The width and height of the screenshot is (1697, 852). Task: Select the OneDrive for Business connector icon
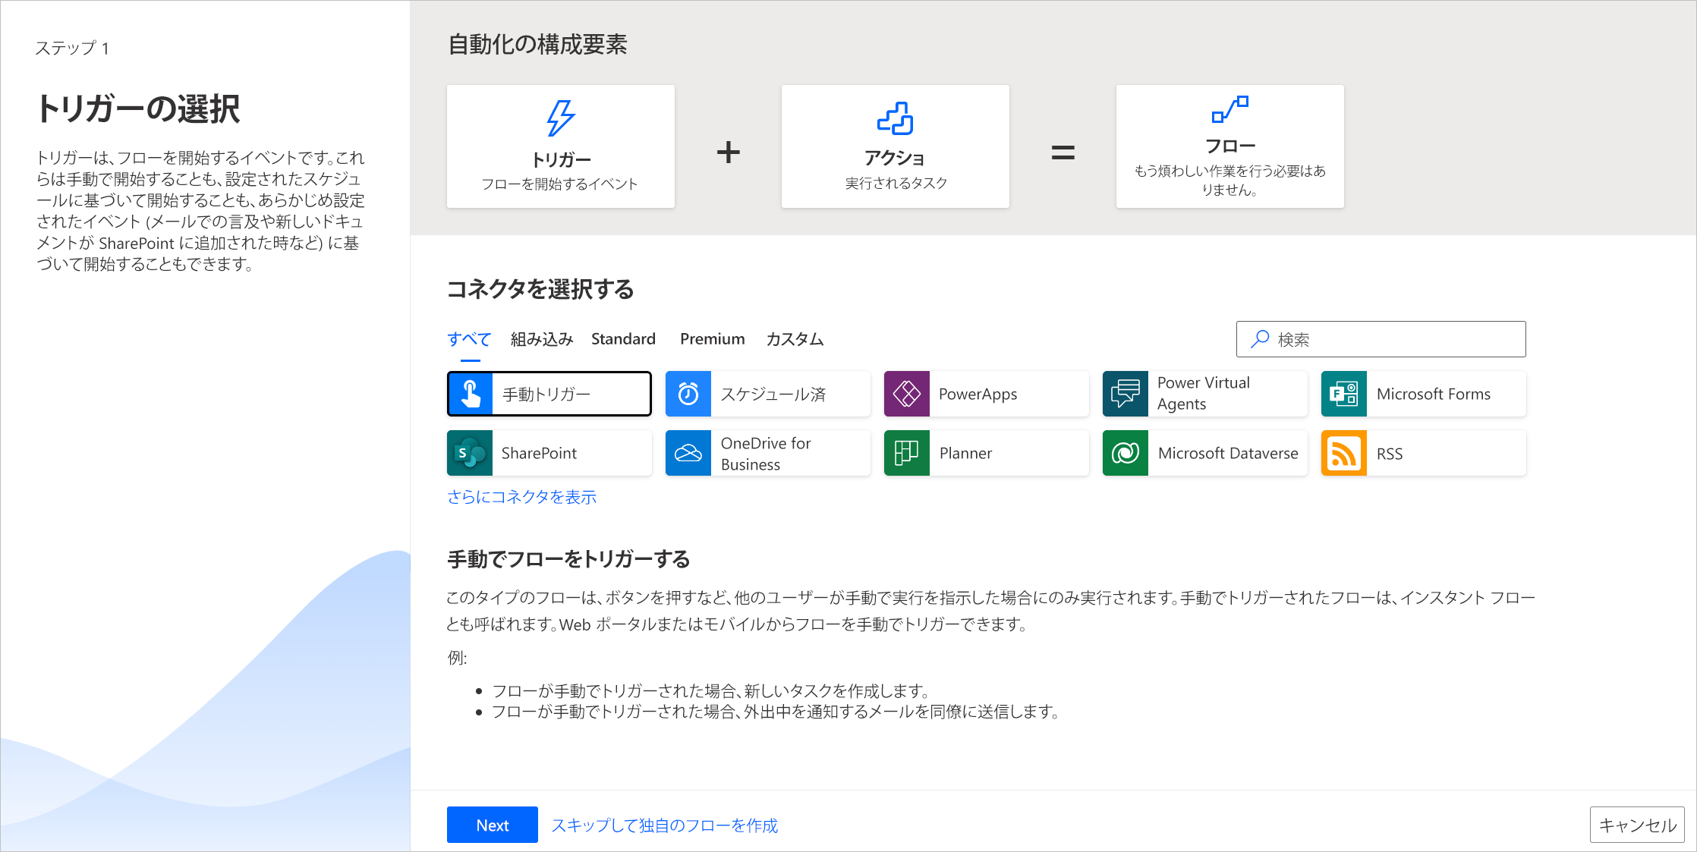click(689, 452)
